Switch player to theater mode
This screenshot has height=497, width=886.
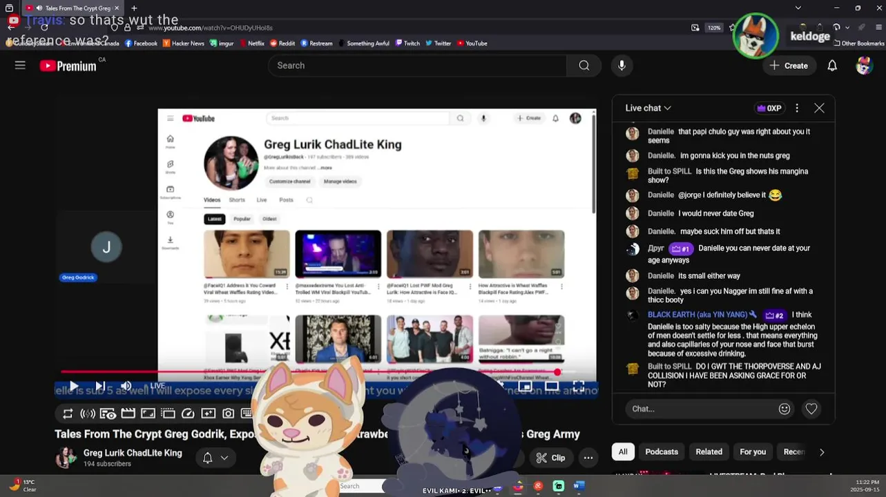coord(552,386)
